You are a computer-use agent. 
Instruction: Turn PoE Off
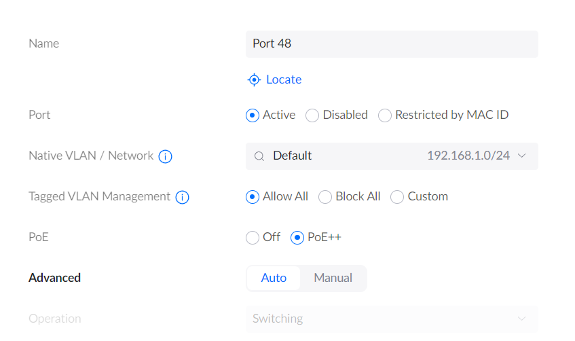[253, 238]
